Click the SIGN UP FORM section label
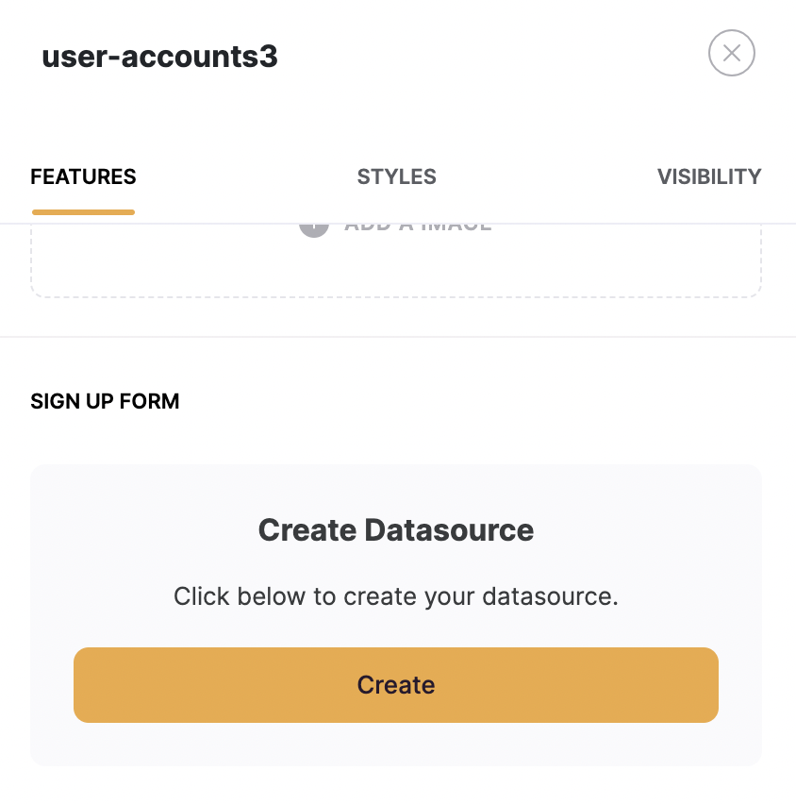Image resolution: width=796 pixels, height=804 pixels. (x=105, y=401)
